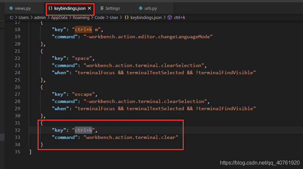Open the AppData breadcrumb folder
Image resolution: width=303 pixels, height=169 pixels.
coord(59,17)
